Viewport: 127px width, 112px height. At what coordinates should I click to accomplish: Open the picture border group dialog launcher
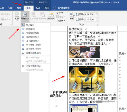point(11,25)
